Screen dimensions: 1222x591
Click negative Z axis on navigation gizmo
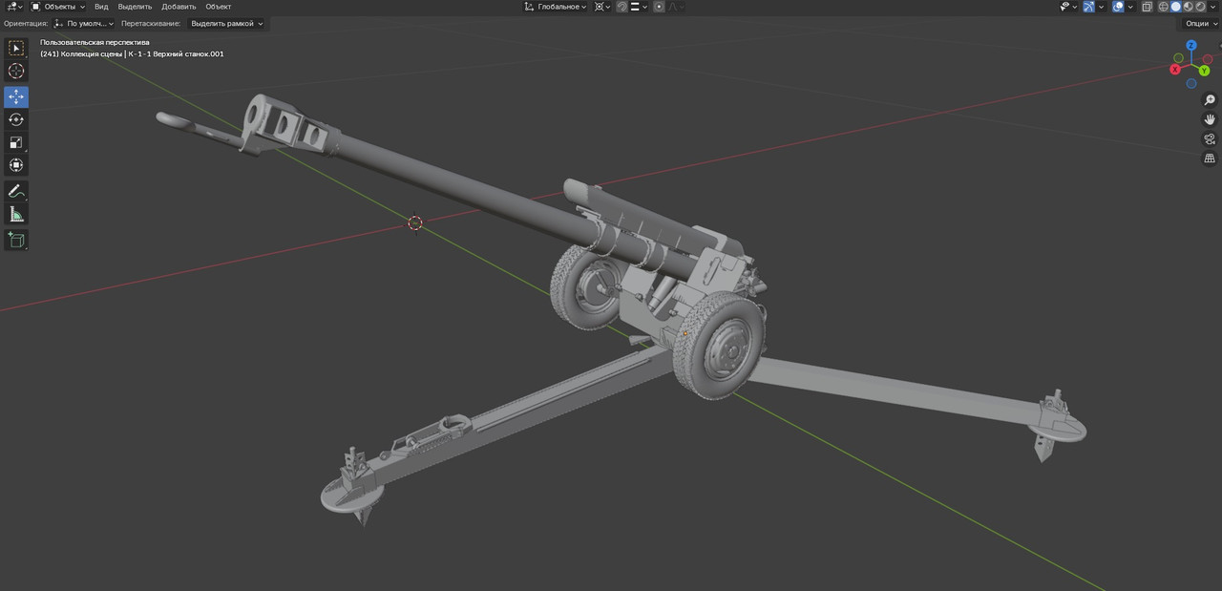click(1191, 84)
